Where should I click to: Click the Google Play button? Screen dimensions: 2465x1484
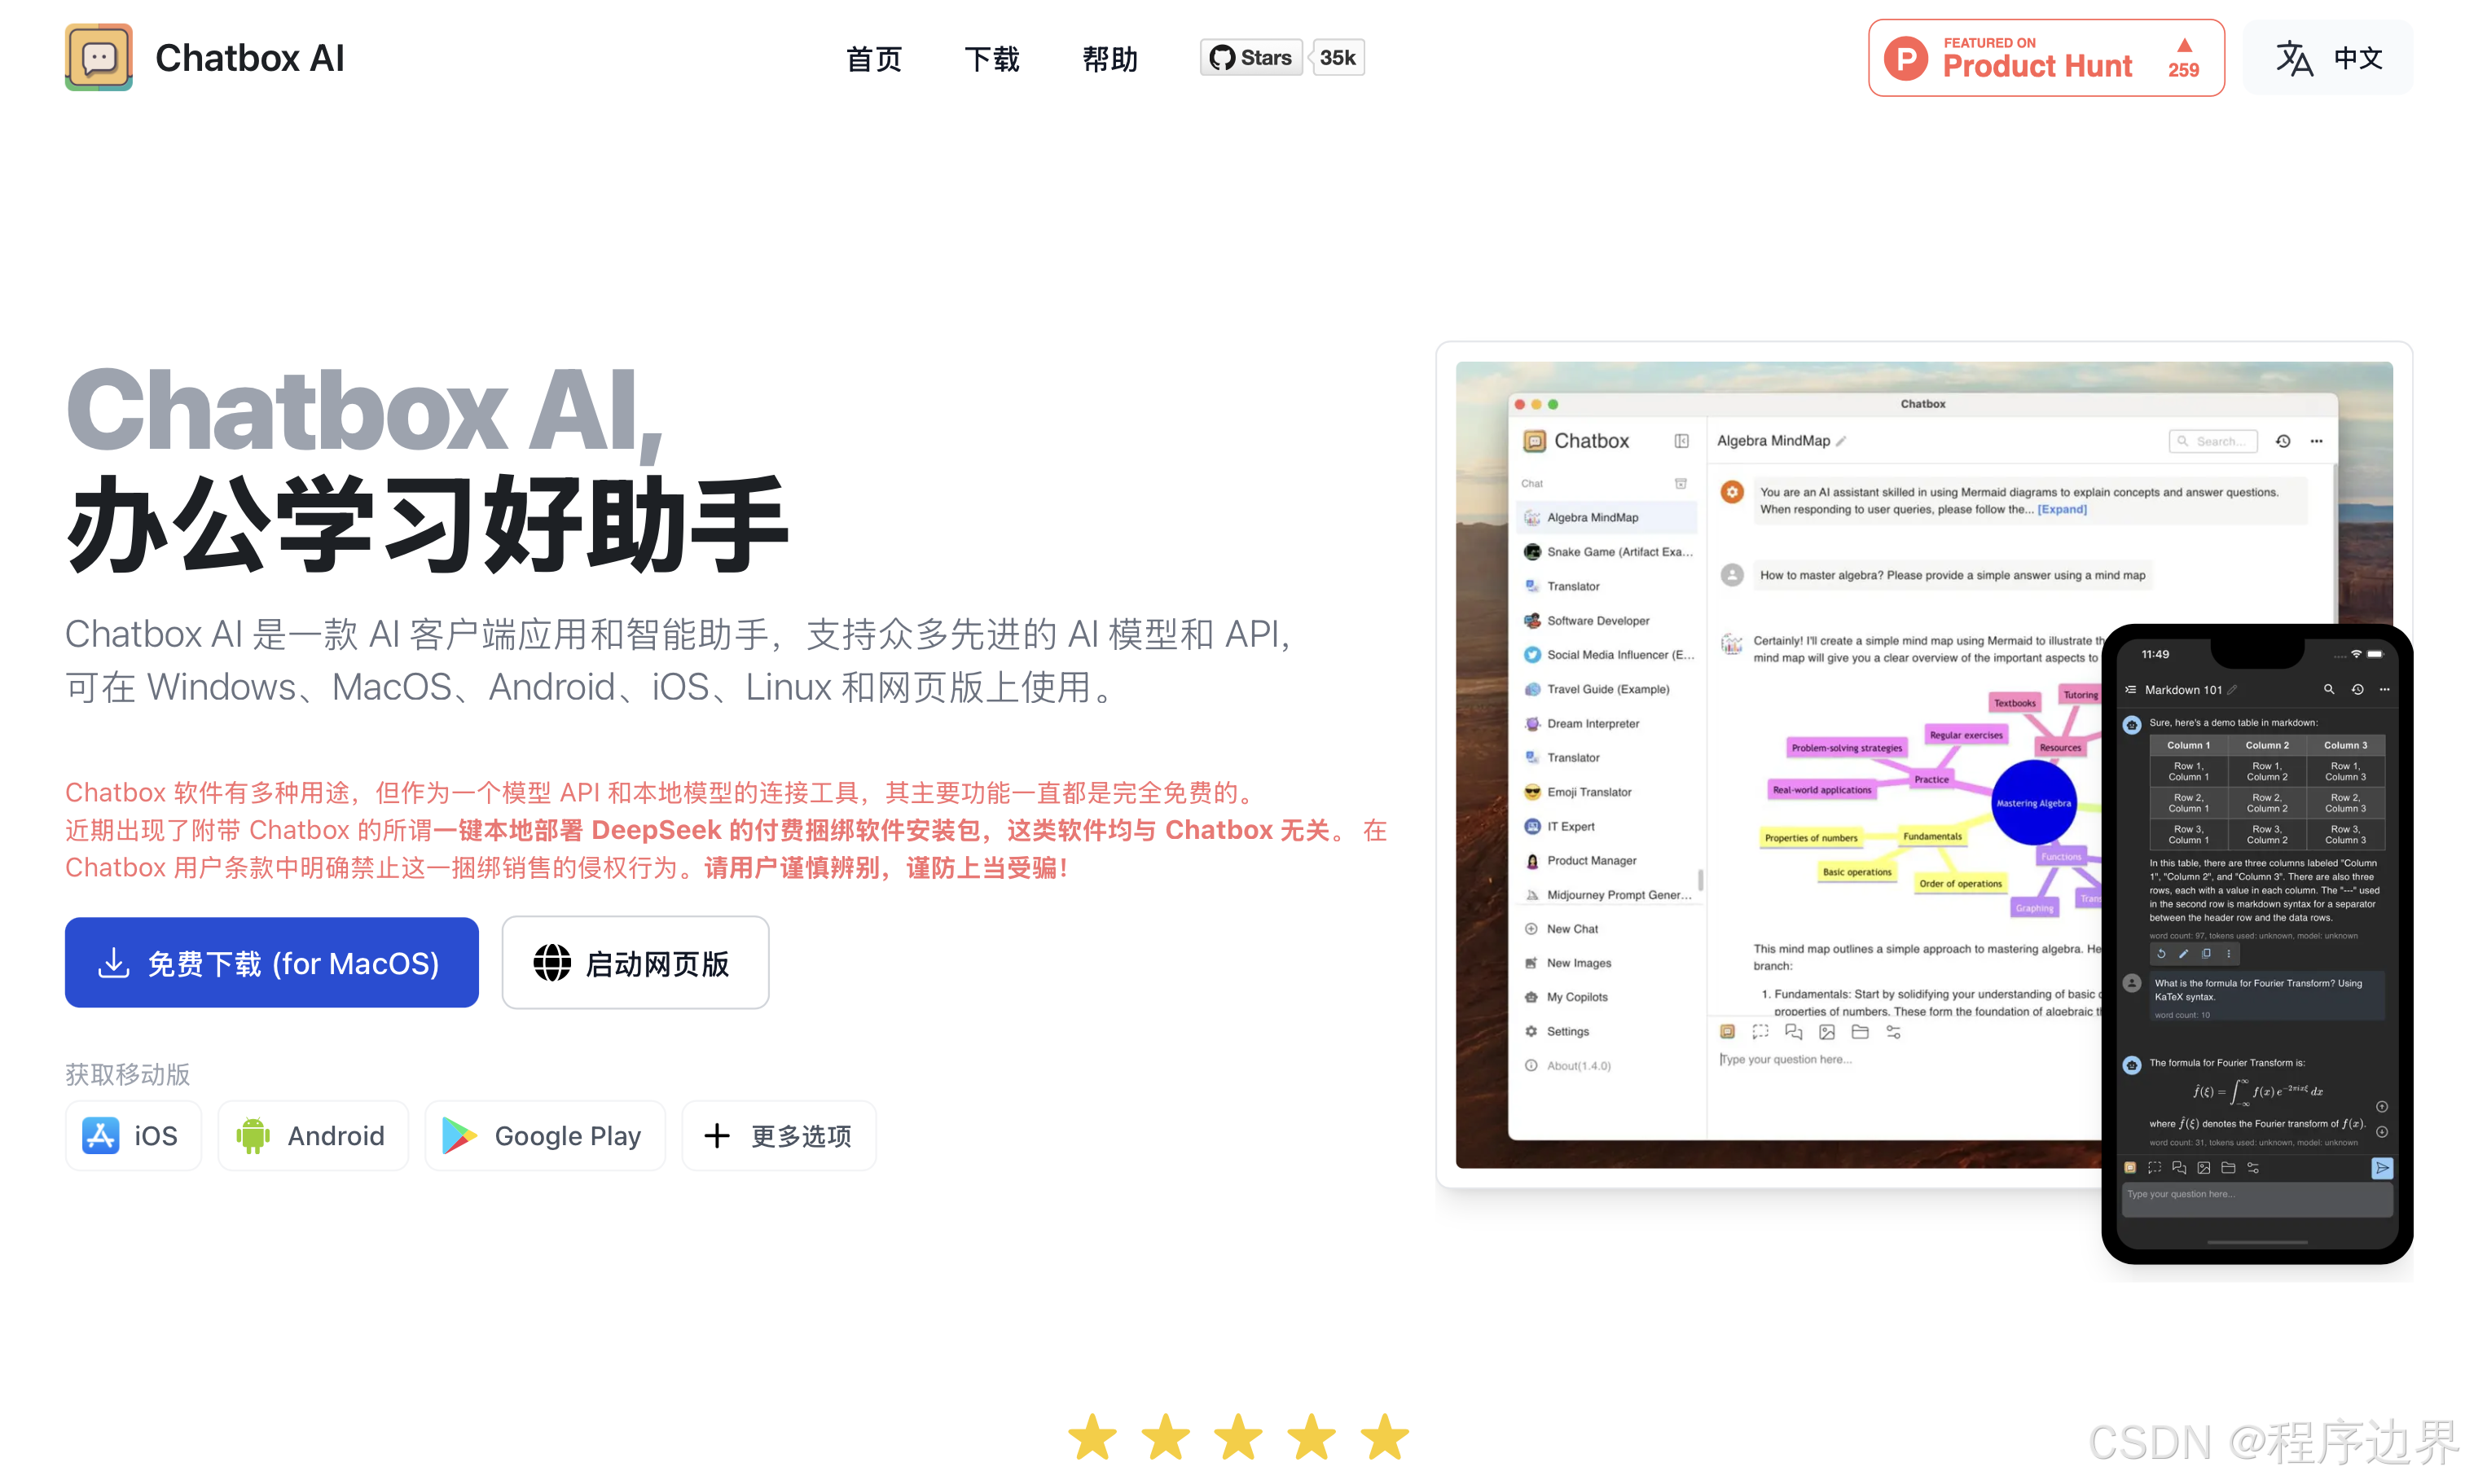click(545, 1135)
